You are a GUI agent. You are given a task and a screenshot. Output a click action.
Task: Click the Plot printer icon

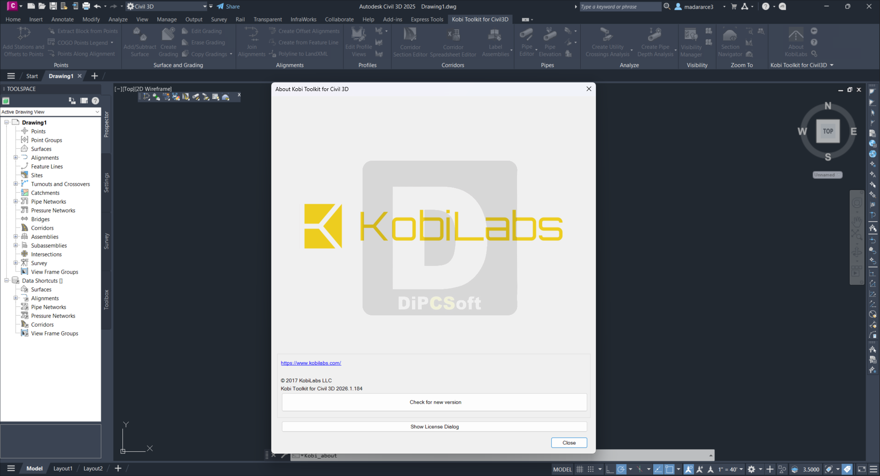click(86, 6)
